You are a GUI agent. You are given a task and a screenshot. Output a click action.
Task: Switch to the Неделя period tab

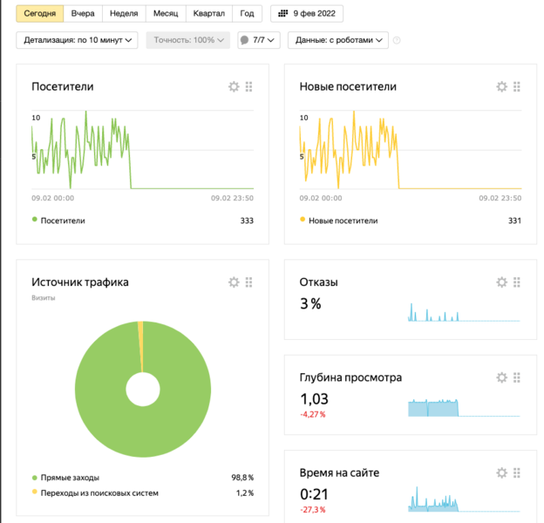(124, 14)
